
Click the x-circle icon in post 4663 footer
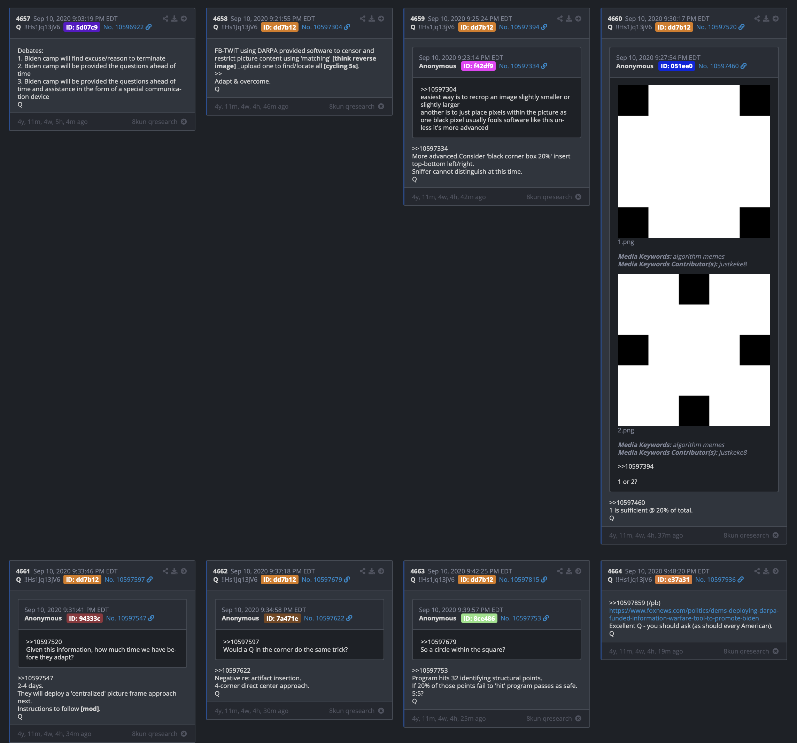(578, 718)
